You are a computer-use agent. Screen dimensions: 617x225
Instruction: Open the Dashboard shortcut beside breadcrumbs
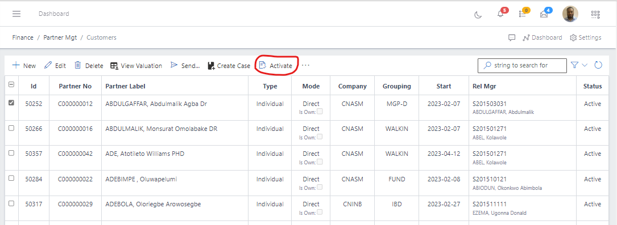(543, 37)
